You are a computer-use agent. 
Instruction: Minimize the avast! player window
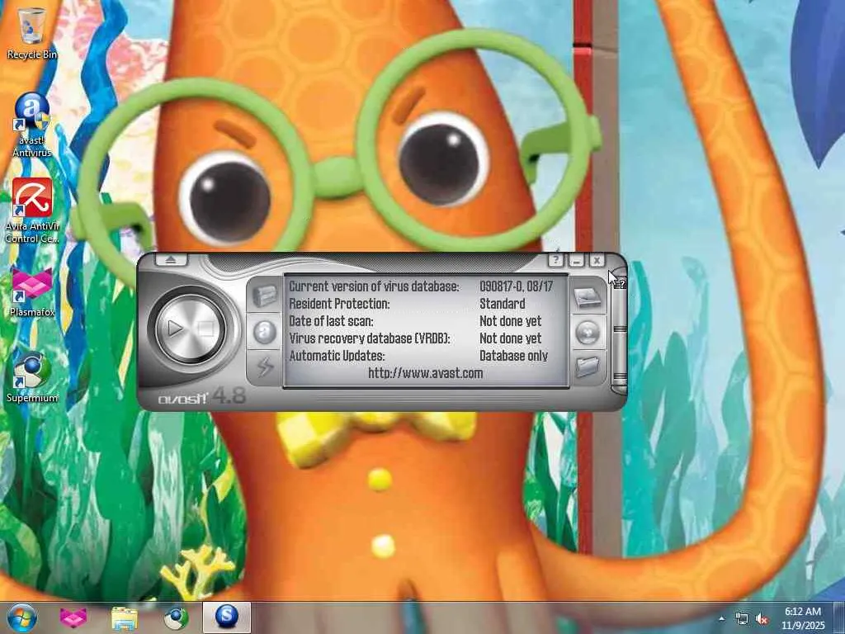[x=577, y=260]
